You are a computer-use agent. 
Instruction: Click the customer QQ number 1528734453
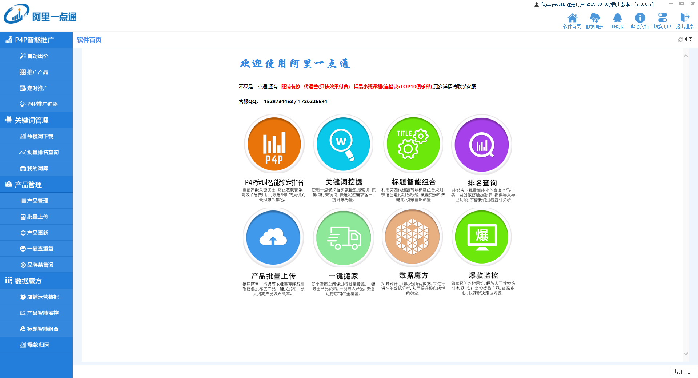pos(278,101)
